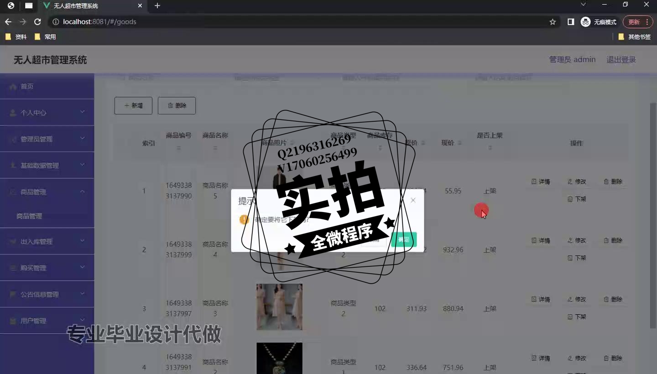Expand 出入库管理 in the sidebar
657x374 pixels.
coord(47,241)
